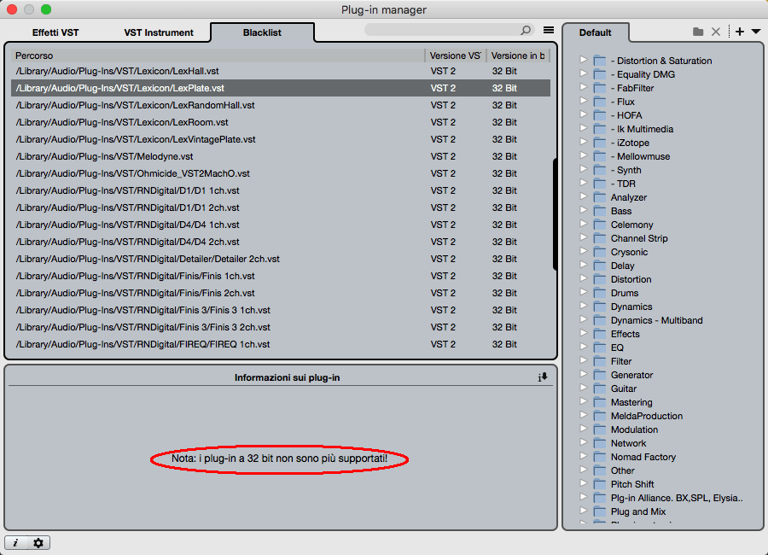Expand the Equality DMG folder

(x=583, y=73)
